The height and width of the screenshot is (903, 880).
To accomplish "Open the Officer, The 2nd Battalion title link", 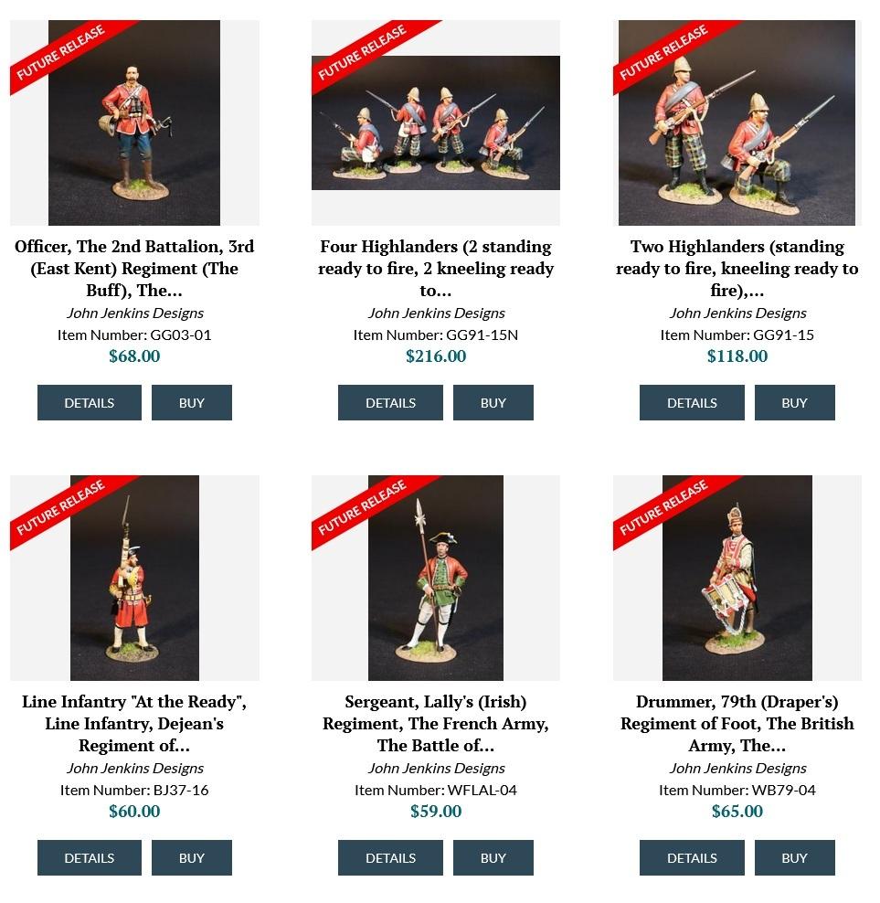I will [x=134, y=269].
